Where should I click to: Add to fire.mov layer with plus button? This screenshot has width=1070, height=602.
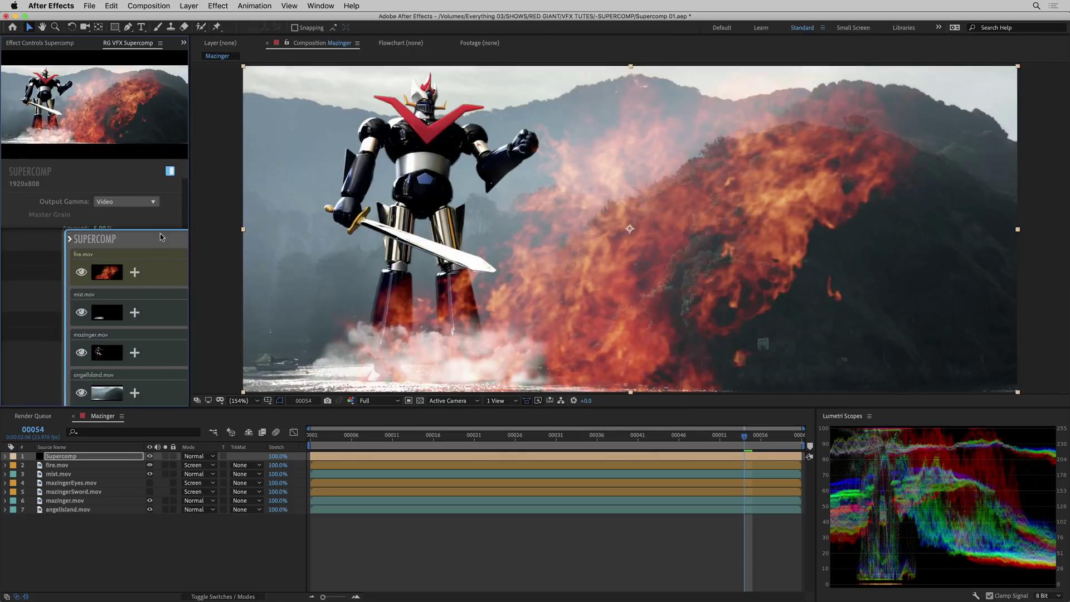134,272
